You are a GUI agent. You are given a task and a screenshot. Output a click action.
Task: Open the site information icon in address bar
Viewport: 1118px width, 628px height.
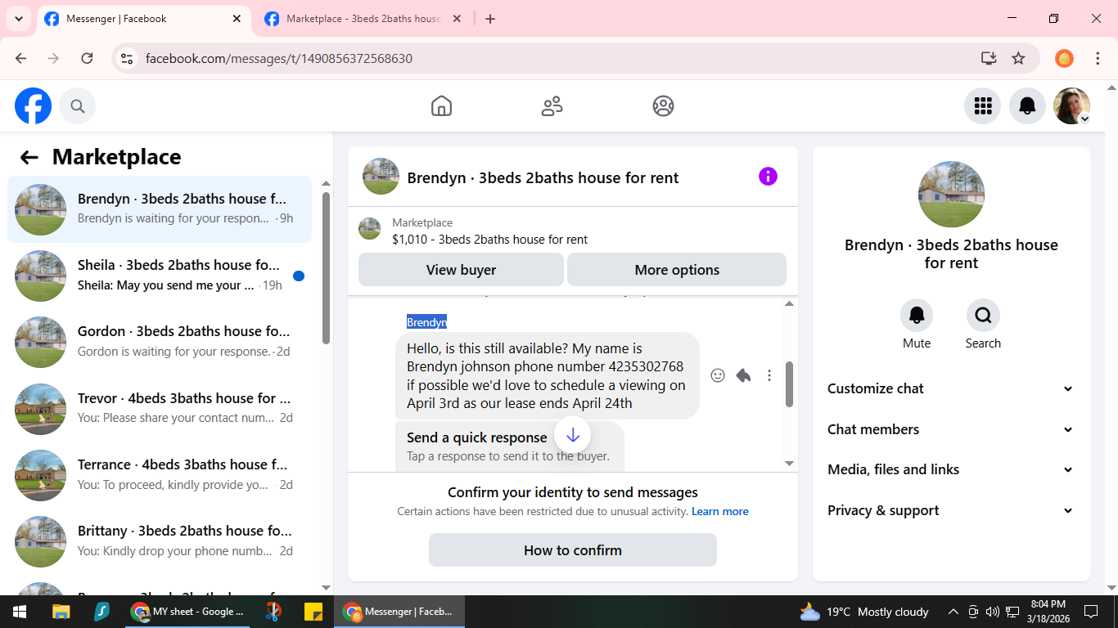coord(126,59)
